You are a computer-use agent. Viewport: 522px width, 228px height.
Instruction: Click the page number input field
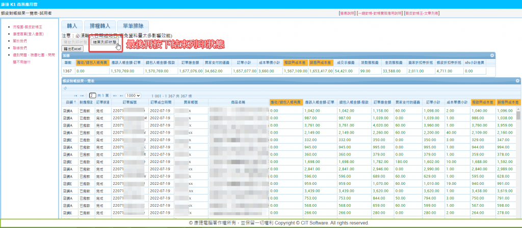[x=93, y=95]
